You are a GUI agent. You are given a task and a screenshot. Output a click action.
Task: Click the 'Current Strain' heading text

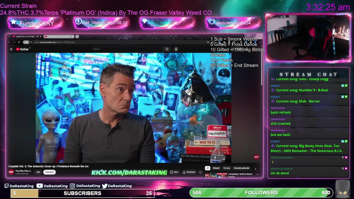click(18, 6)
